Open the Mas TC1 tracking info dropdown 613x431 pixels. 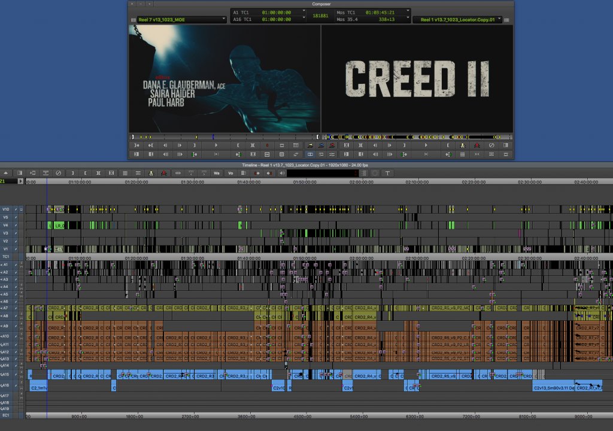pyautogui.click(x=408, y=11)
